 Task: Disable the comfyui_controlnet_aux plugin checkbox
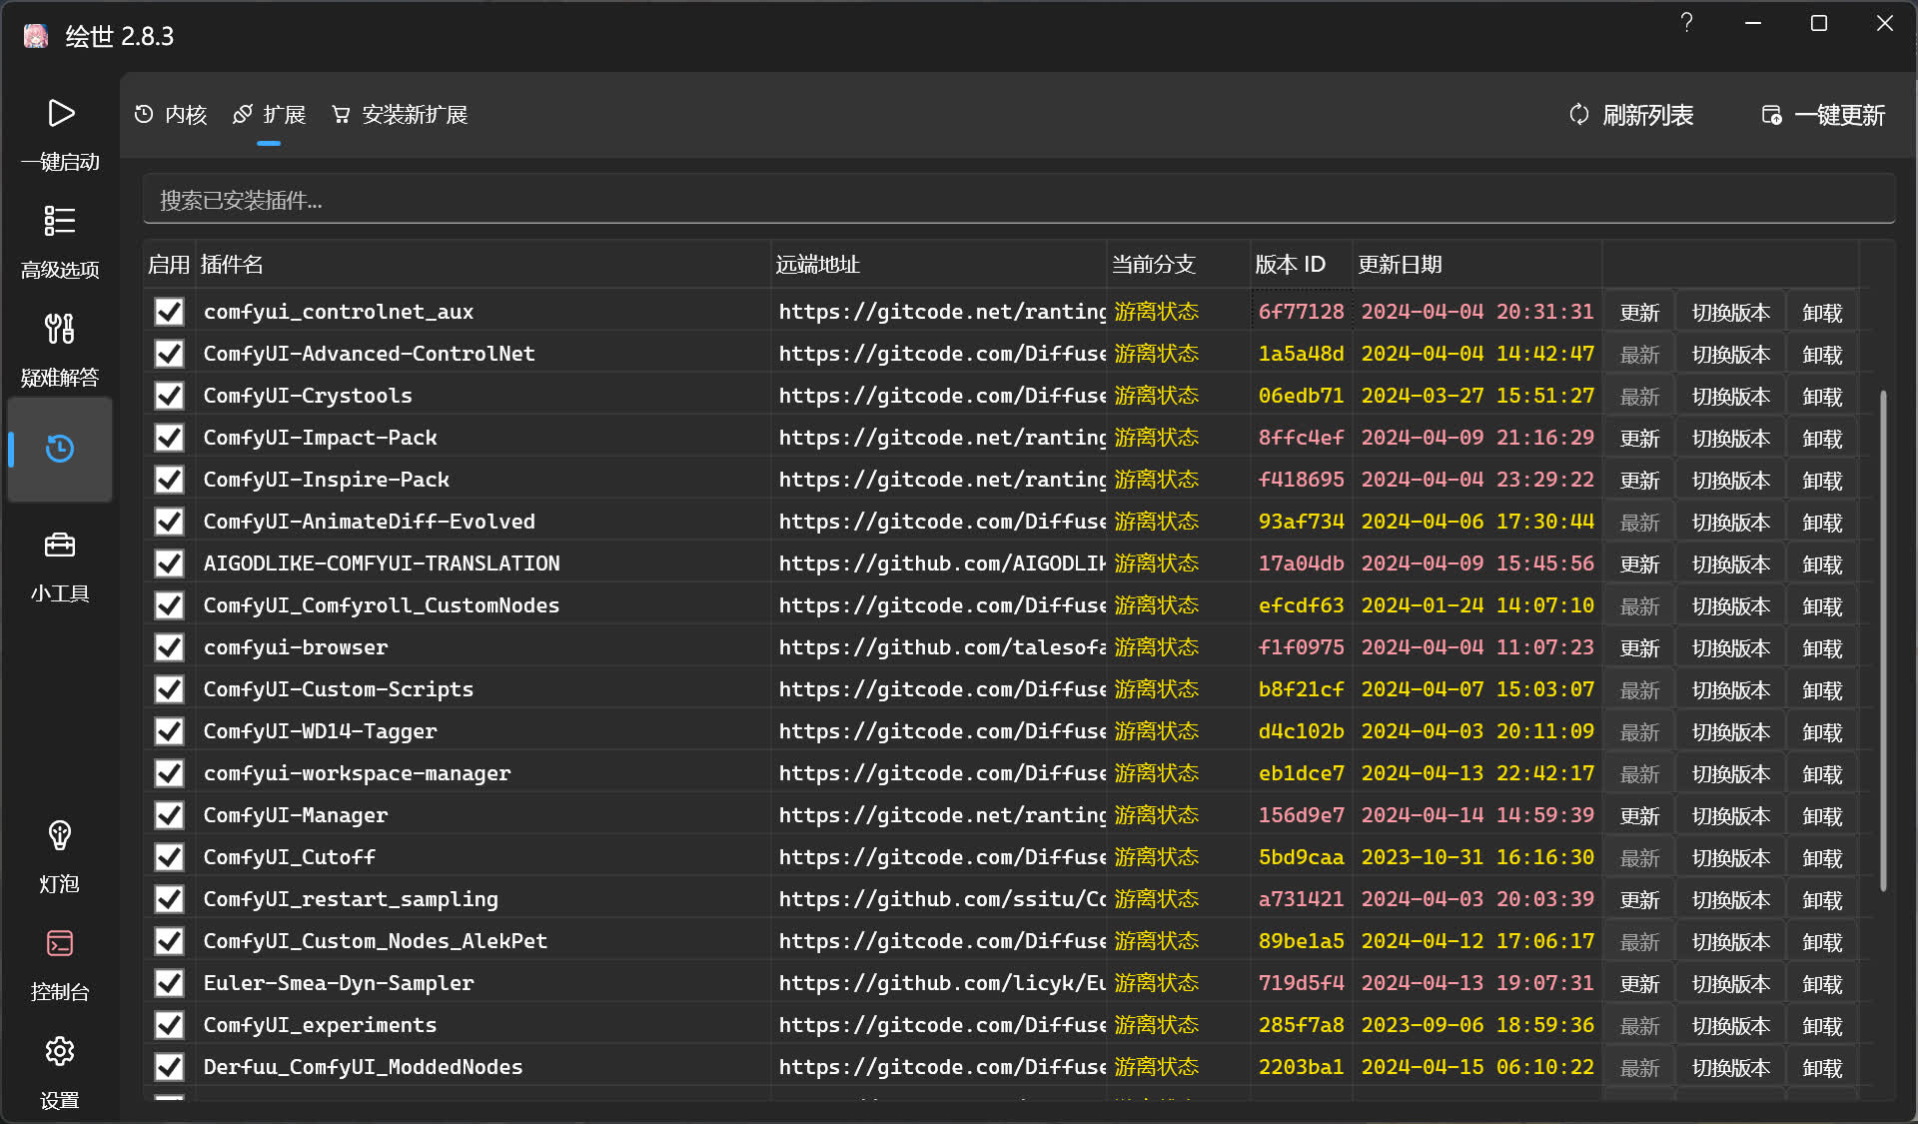pyautogui.click(x=168, y=311)
